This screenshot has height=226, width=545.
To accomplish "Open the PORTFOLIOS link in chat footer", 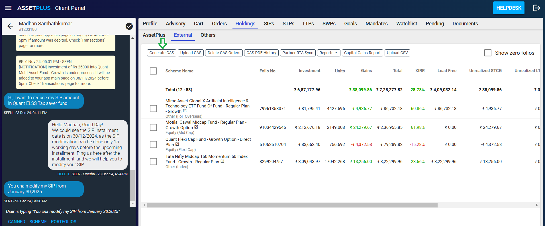I will pyautogui.click(x=64, y=222).
